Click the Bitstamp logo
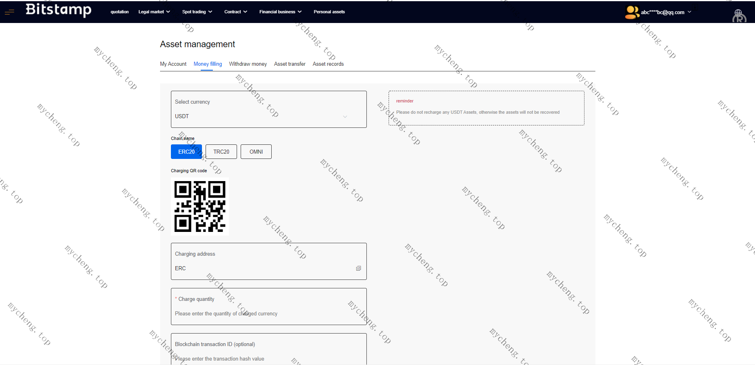The image size is (755, 365). coord(58,10)
